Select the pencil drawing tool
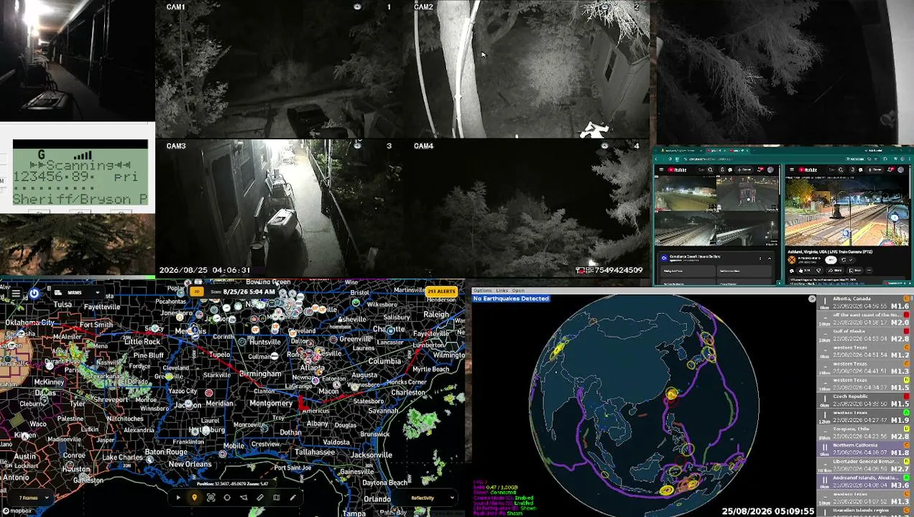The height and width of the screenshot is (517, 914). (293, 497)
